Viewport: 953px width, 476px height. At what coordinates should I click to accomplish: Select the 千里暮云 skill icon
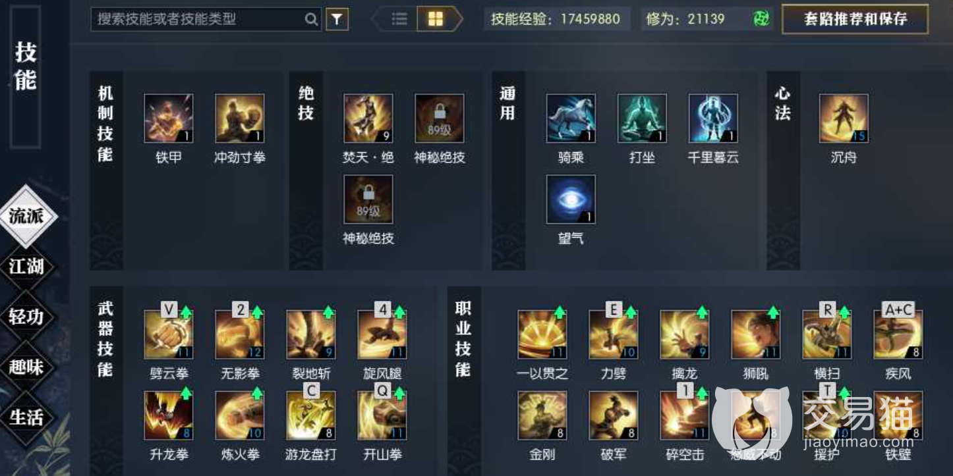713,119
